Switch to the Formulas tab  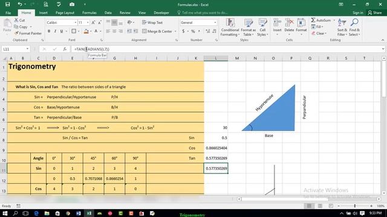(89, 13)
